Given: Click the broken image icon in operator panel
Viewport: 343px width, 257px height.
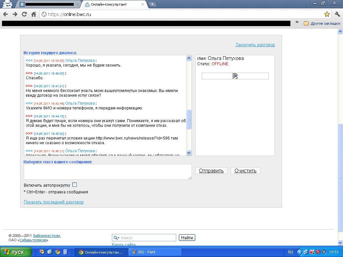Looking at the screenshot, I should tap(235, 76).
